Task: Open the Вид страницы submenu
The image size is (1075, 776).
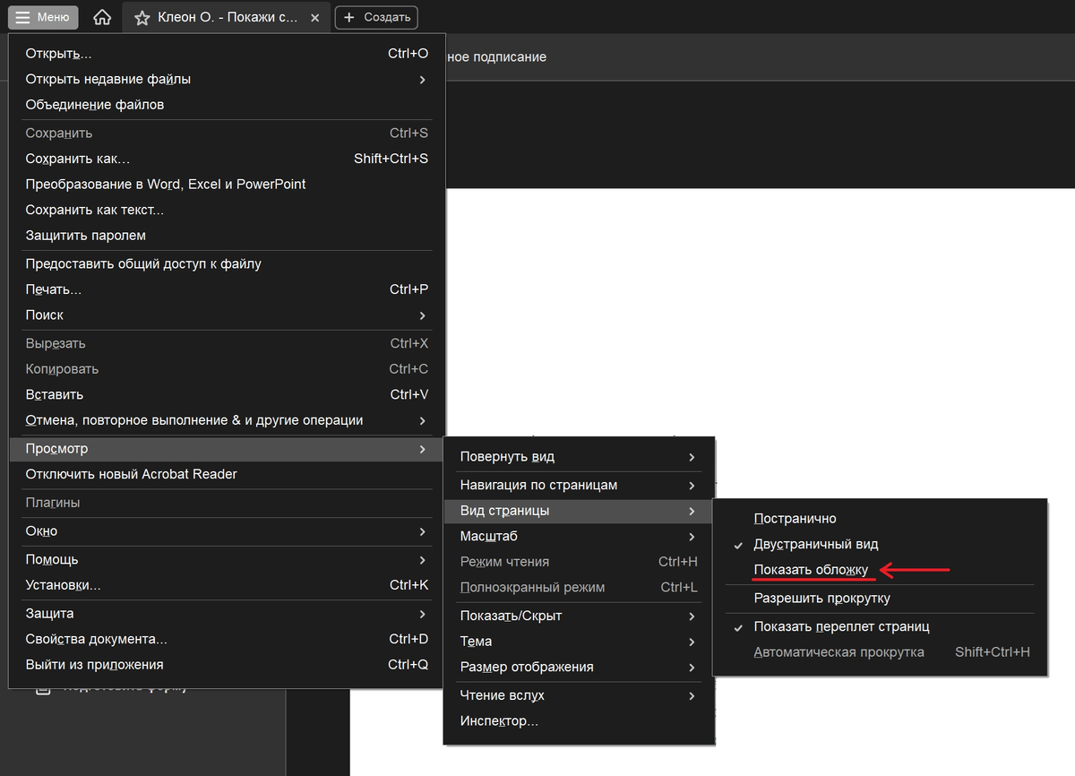Action: pyautogui.click(x=580, y=511)
